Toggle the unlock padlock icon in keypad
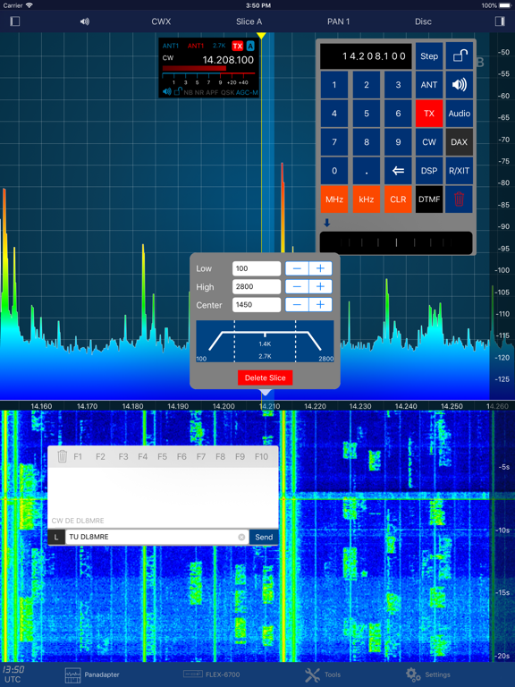The height and width of the screenshot is (687, 515). tap(460, 56)
